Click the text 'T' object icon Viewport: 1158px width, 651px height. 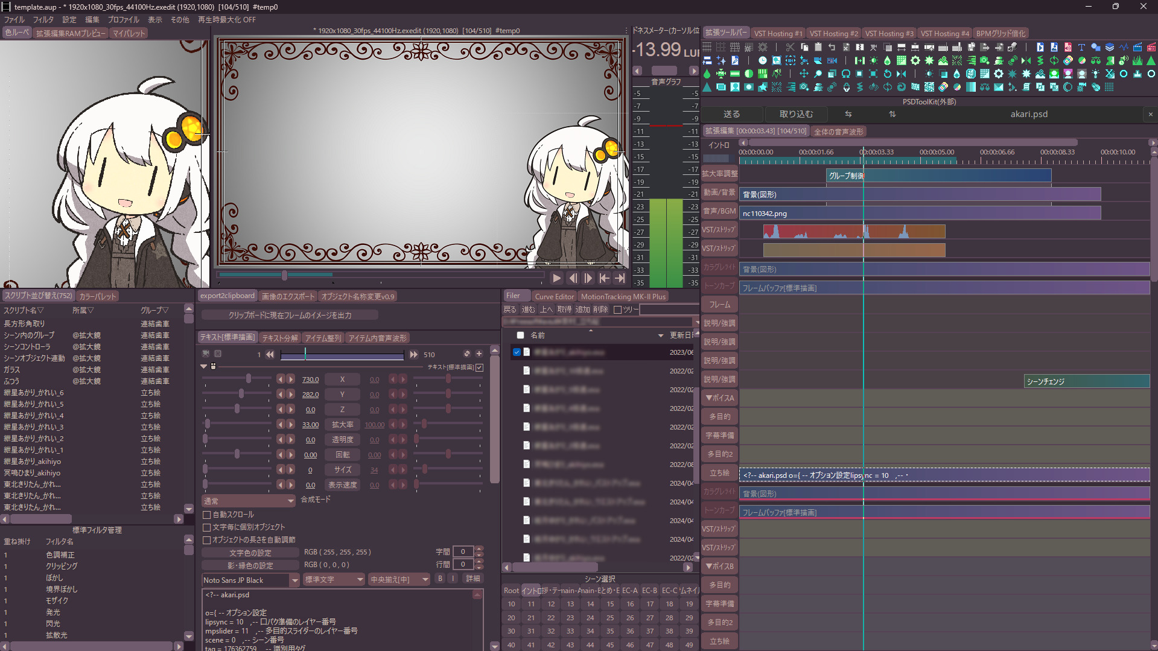(1081, 47)
